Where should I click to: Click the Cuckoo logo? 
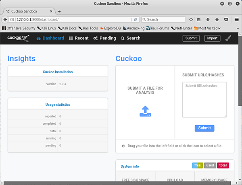(18, 38)
